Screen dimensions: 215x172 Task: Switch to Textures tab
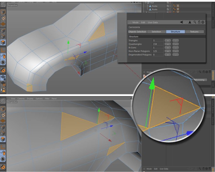194,32
